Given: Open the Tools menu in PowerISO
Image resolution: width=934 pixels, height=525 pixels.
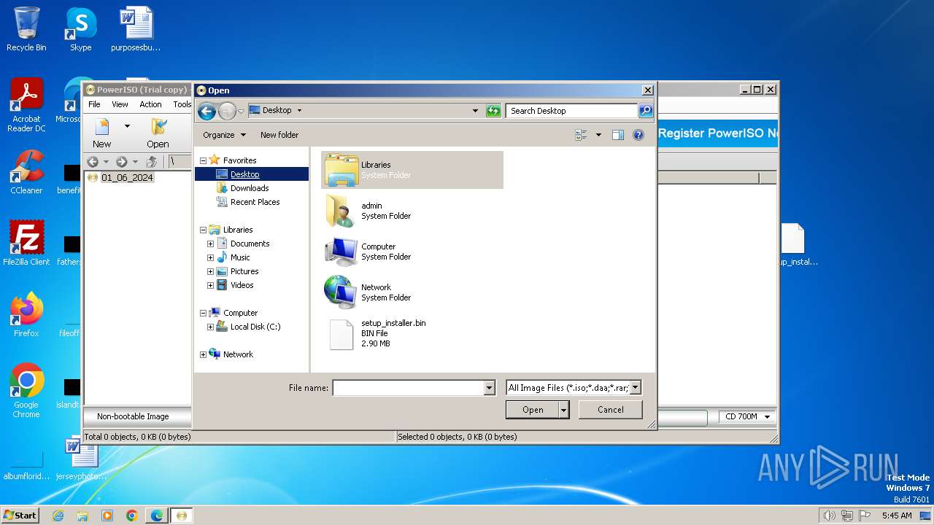Looking at the screenshot, I should (x=182, y=104).
